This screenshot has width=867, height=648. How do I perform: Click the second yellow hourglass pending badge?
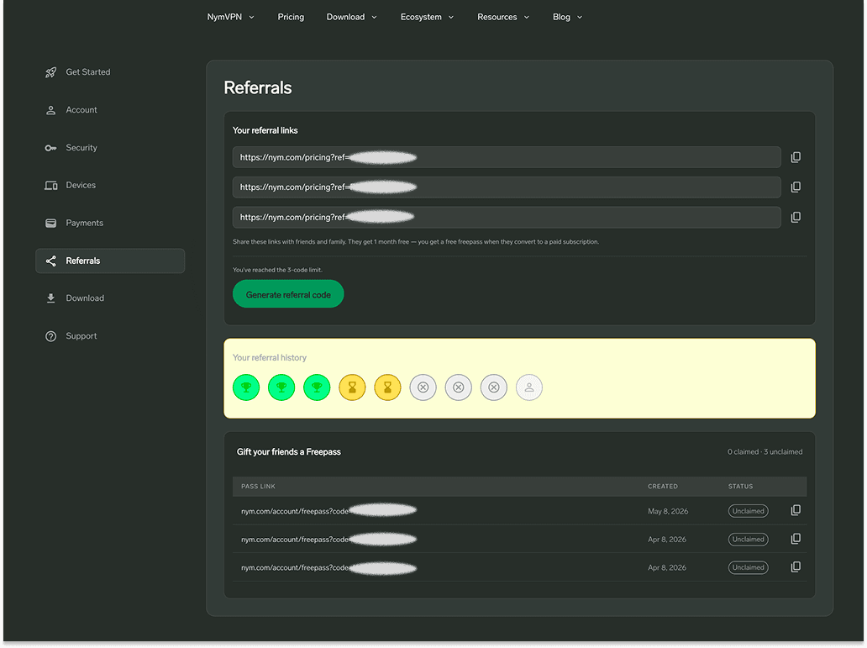(387, 387)
